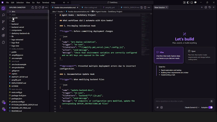This screenshot has height=122, width=217.
Task: Expand the .kiro folder
Action: coord(28,12)
